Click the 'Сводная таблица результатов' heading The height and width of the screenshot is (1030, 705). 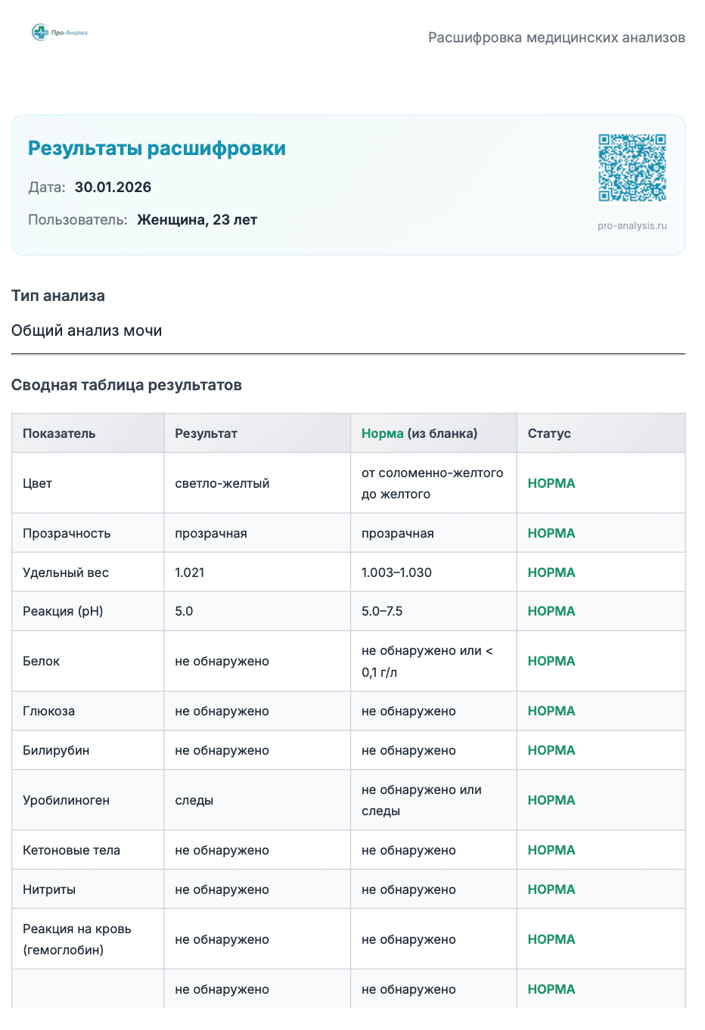point(126,385)
